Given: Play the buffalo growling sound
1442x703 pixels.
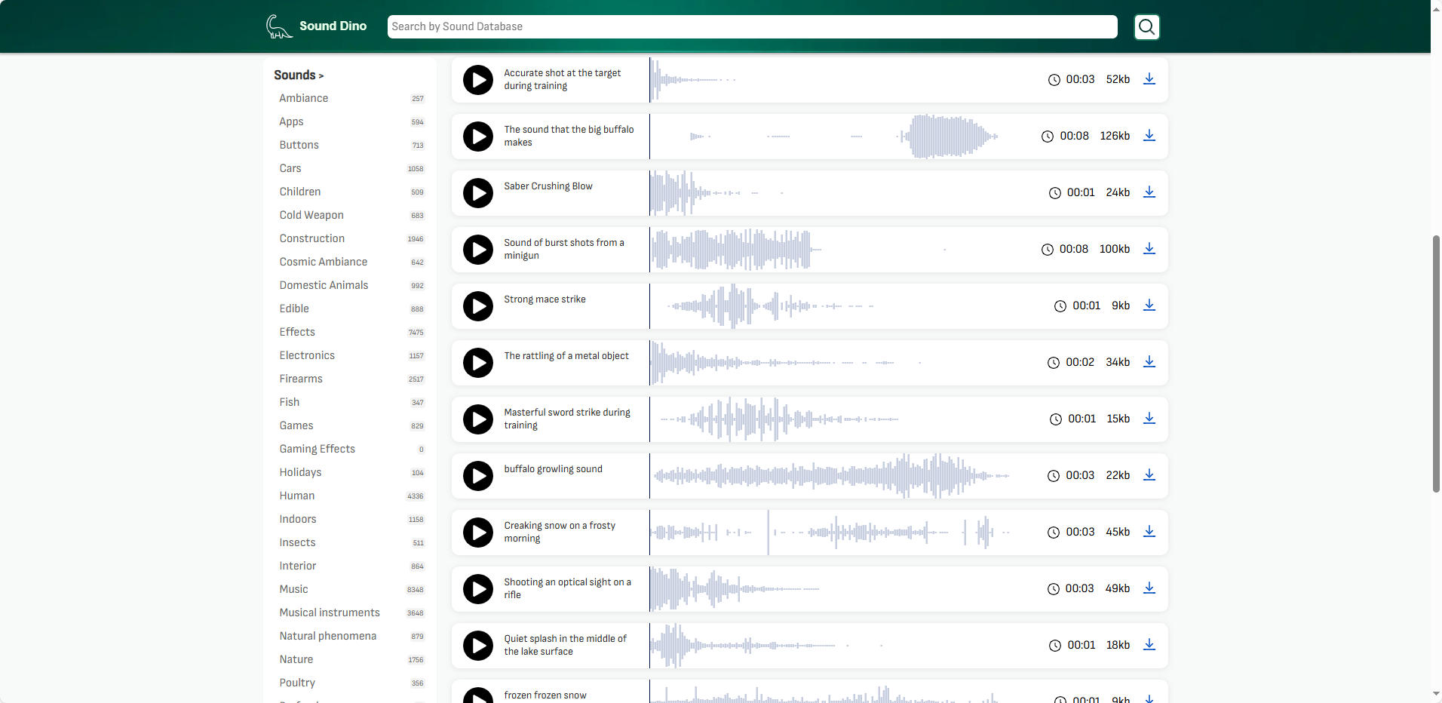Looking at the screenshot, I should pos(477,476).
